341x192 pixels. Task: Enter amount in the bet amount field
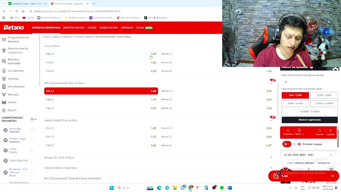[x=310, y=82]
